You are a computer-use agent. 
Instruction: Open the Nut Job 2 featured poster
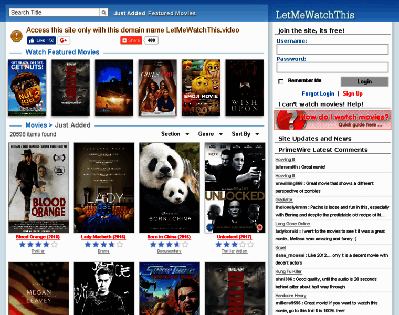(27, 88)
